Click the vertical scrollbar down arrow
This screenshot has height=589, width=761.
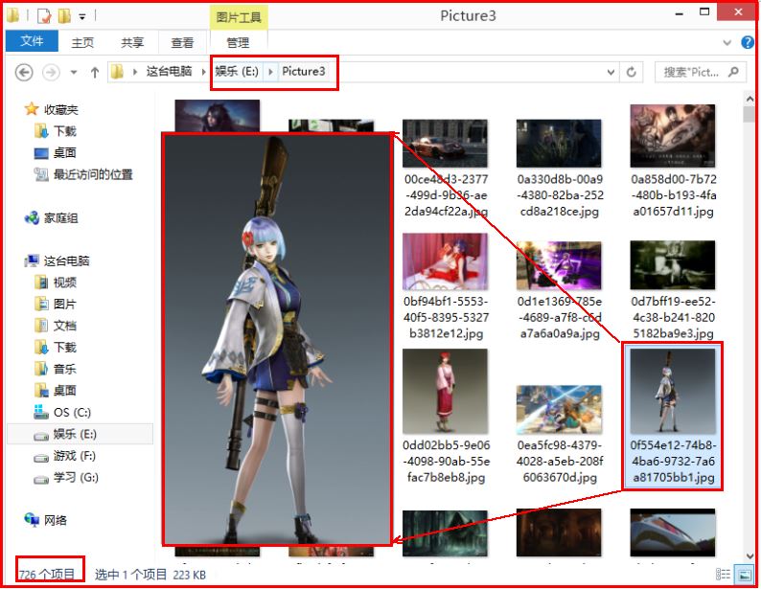coord(749,555)
